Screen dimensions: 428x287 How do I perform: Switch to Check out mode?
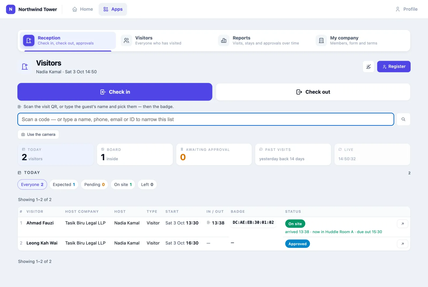(313, 92)
